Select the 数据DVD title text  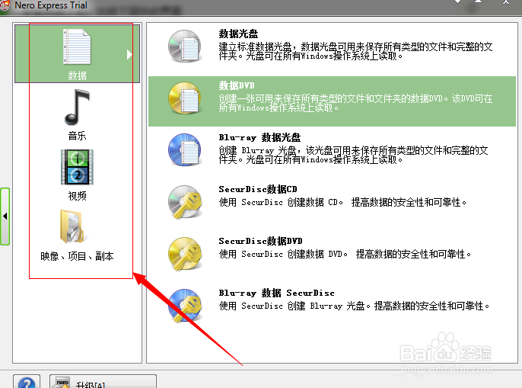click(237, 85)
